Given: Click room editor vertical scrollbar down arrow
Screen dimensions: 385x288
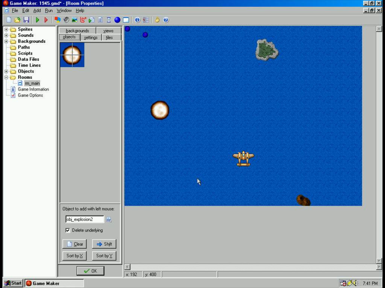Looking at the screenshot, I should [379, 261].
